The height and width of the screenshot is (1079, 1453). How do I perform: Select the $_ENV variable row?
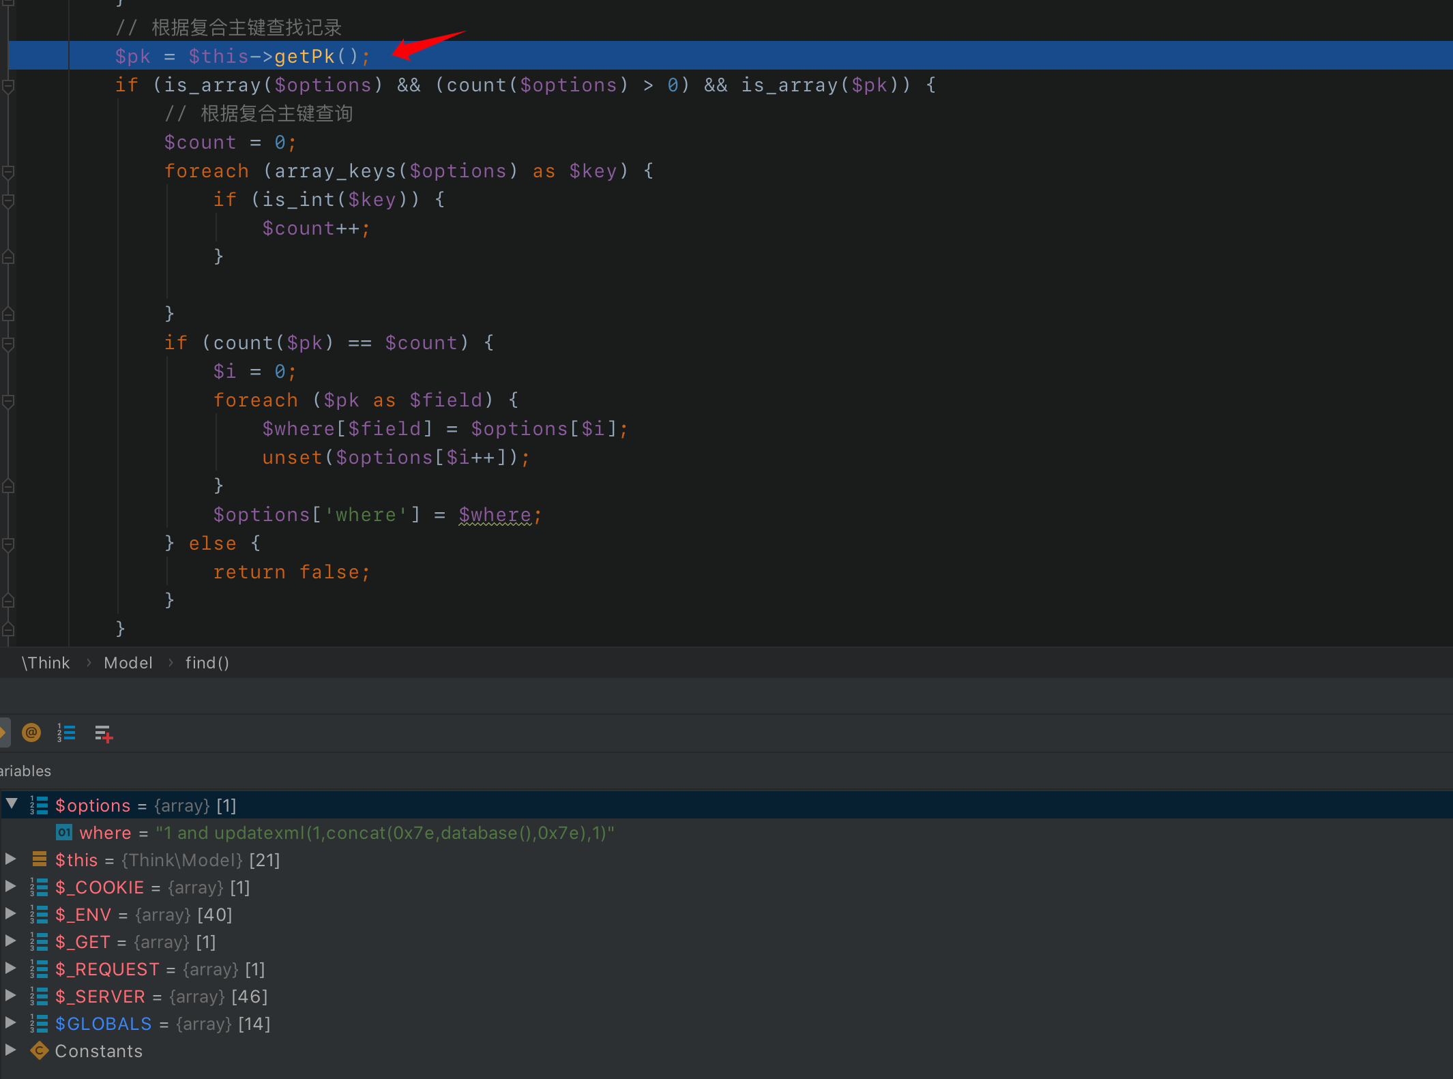coord(83,915)
